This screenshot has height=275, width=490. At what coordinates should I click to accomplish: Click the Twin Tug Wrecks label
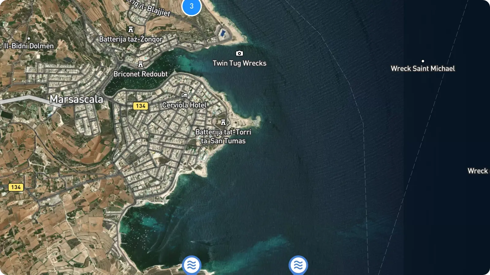pyautogui.click(x=239, y=63)
